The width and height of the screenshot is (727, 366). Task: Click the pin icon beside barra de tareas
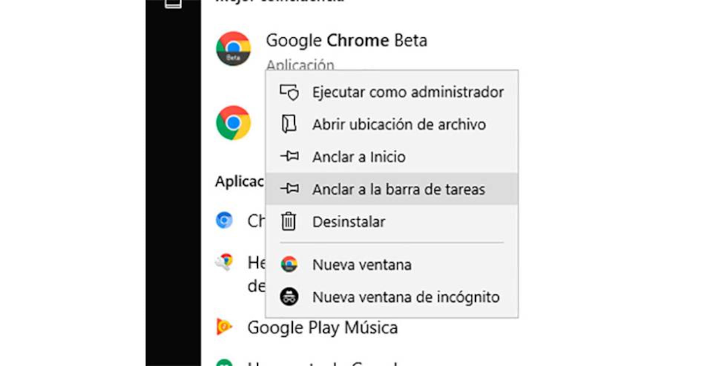tap(290, 189)
